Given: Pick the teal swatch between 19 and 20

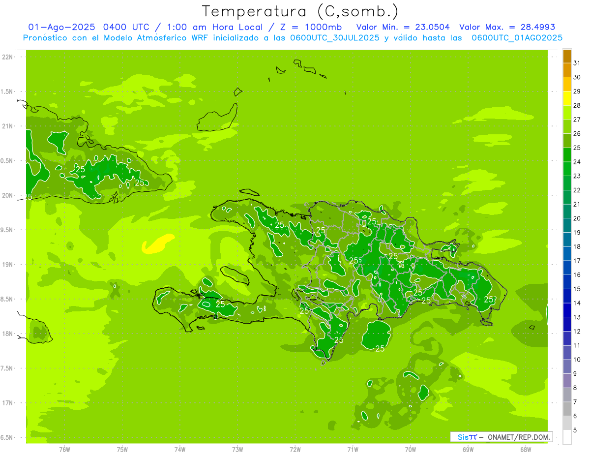Looking at the screenshot, I should click(x=567, y=225).
